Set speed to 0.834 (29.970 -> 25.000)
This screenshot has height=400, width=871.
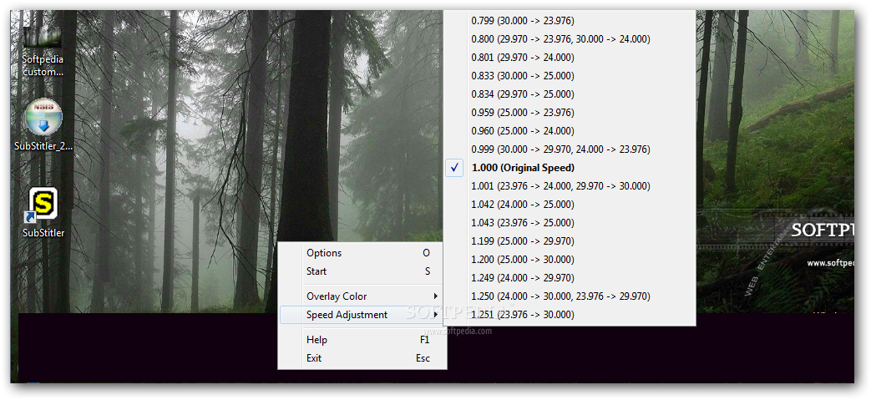click(570, 94)
